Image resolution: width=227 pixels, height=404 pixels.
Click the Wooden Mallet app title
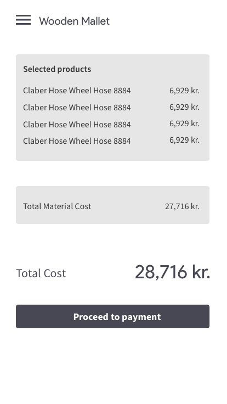[74, 21]
